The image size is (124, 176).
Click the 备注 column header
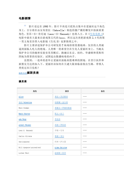click(x=102, y=91)
